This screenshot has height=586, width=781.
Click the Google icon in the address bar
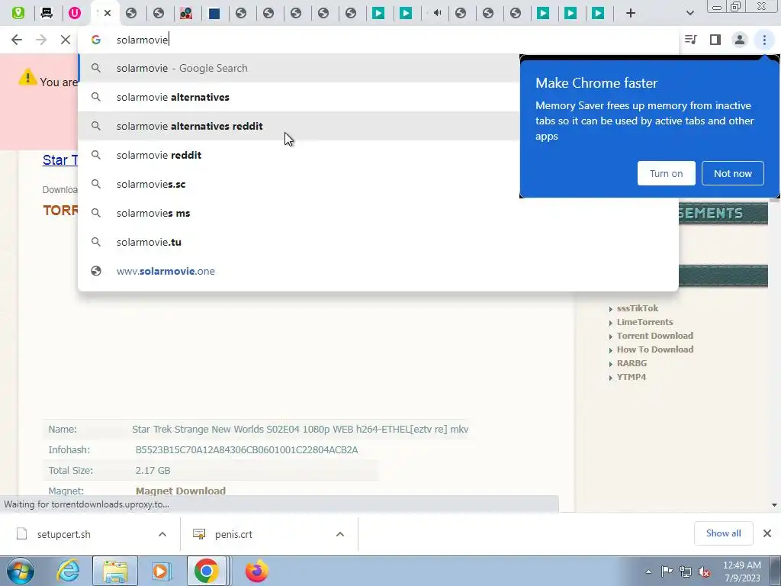[96, 40]
